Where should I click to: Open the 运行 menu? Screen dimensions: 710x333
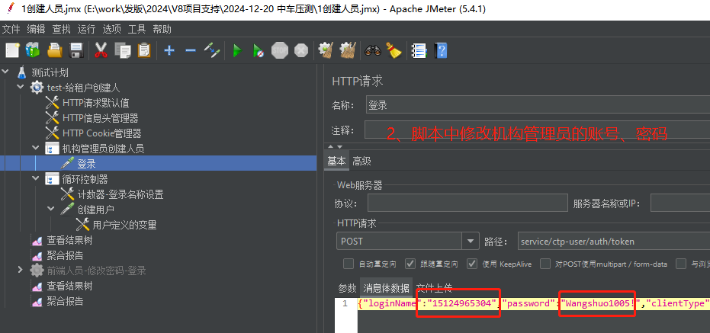pyautogui.click(x=86, y=30)
